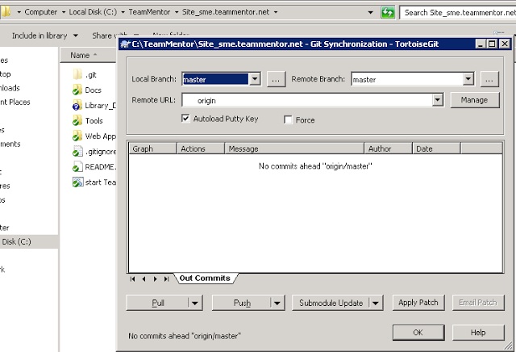Click the green refresh icon in address bar
This screenshot has height=352, width=516.
coord(388,13)
